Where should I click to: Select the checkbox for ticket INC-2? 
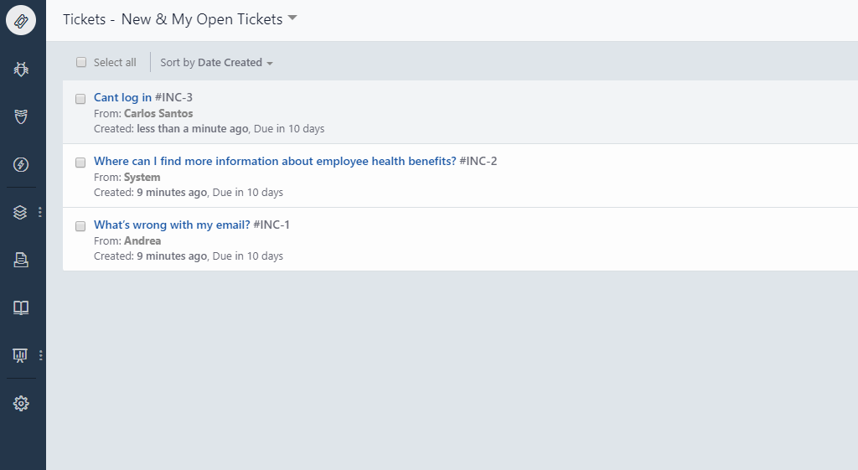click(x=80, y=163)
